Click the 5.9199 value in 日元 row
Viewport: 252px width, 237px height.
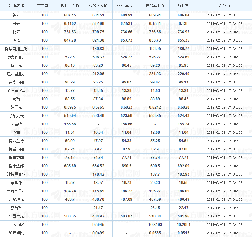98,24
